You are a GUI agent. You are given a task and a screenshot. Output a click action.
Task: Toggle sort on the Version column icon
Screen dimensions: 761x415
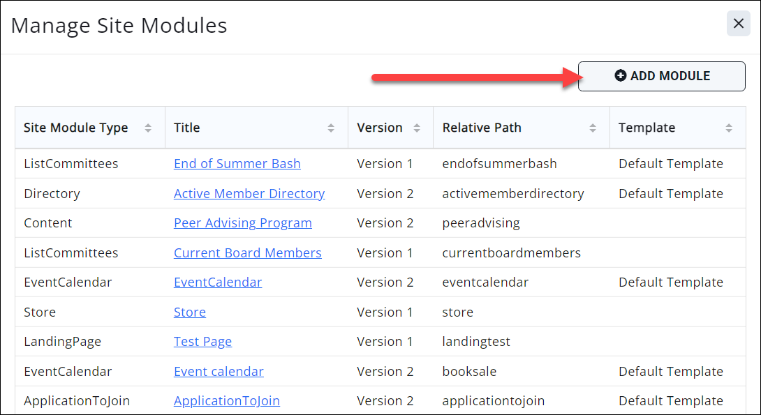click(417, 128)
